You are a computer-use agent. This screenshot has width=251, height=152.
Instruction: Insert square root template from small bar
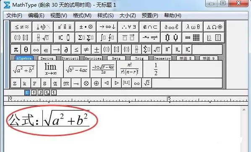pos(157,50)
